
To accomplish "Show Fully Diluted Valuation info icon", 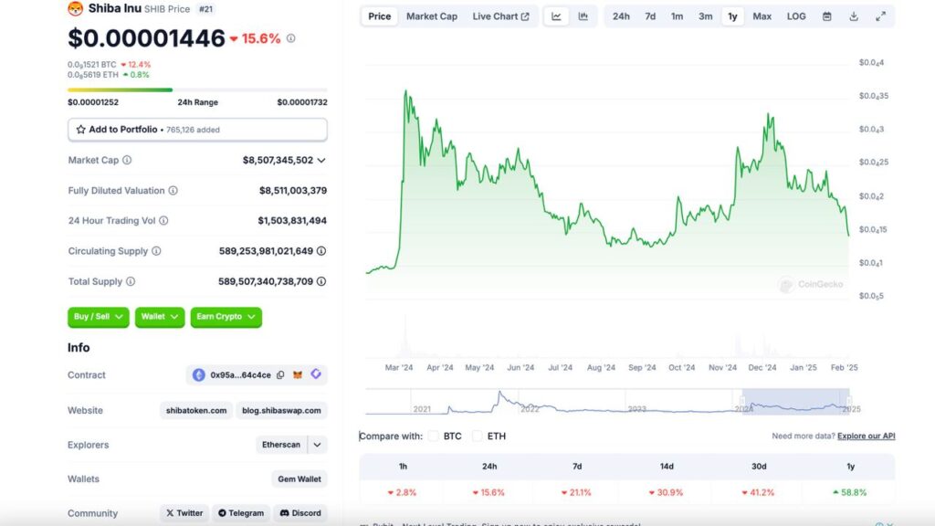I will coord(173,190).
